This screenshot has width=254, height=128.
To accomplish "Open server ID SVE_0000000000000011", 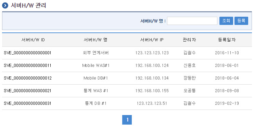I will (x=27, y=66).
